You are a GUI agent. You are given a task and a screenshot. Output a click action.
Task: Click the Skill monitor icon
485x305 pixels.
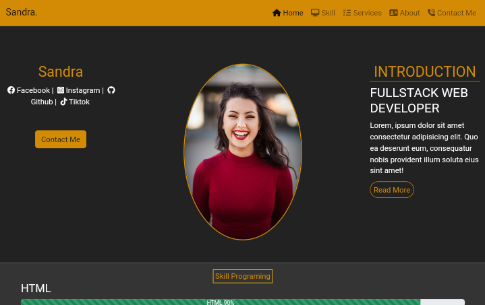click(315, 13)
